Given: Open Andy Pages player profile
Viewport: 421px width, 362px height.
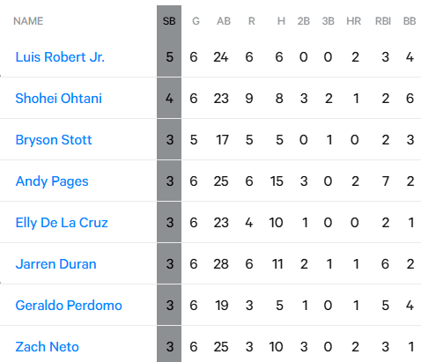Looking at the screenshot, I should tap(52, 181).
